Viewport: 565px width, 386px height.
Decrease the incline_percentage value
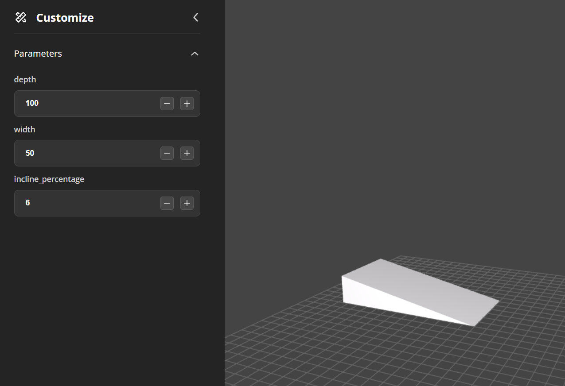point(167,203)
